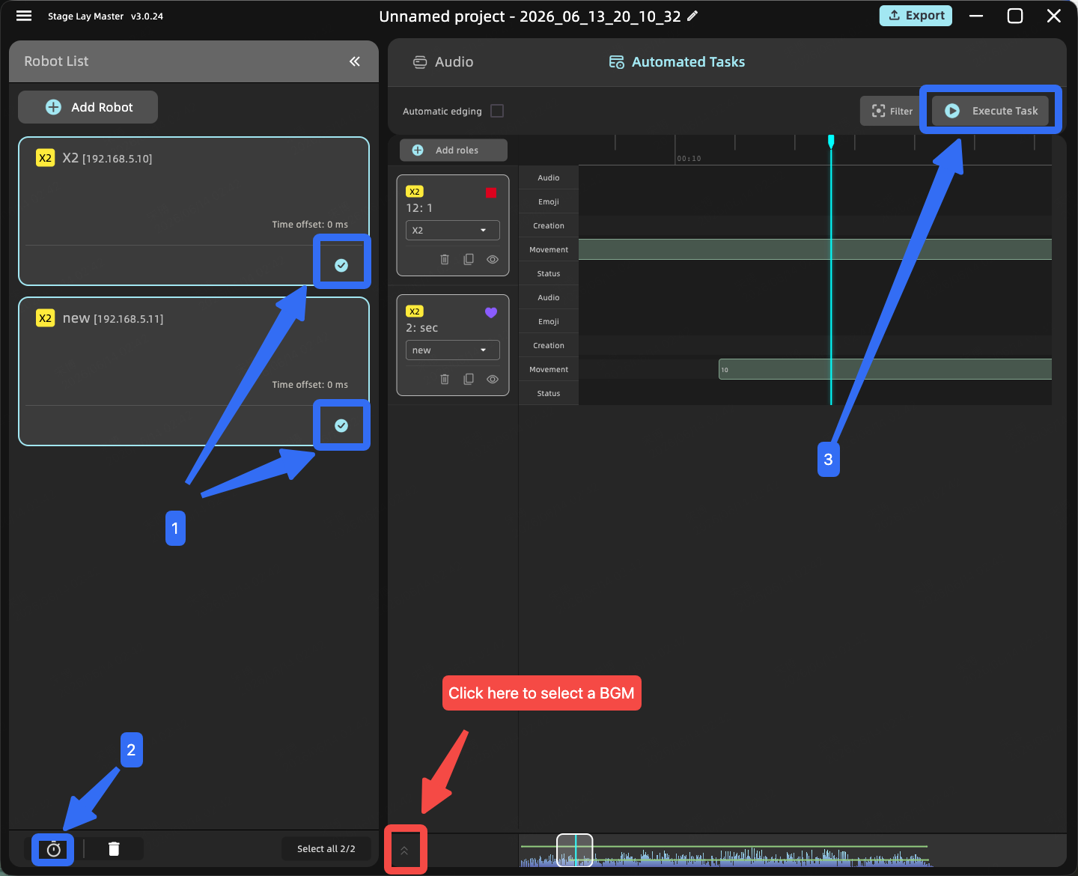Switch to the Audio tab
The image size is (1078, 876).
coord(443,62)
